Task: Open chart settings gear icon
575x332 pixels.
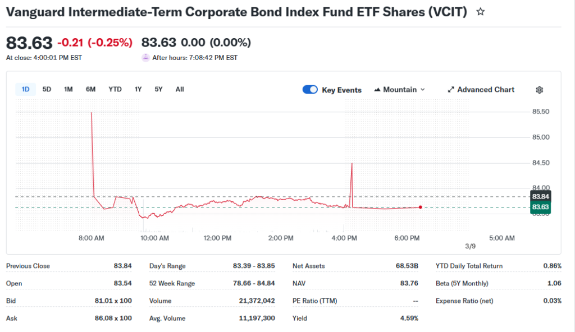Action: click(x=540, y=90)
